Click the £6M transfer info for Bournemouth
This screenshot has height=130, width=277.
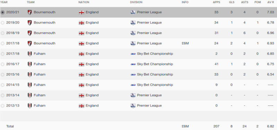coord(185,44)
